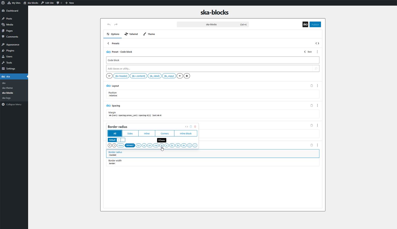Click the 'Add classes or utility' input field

click(x=209, y=69)
